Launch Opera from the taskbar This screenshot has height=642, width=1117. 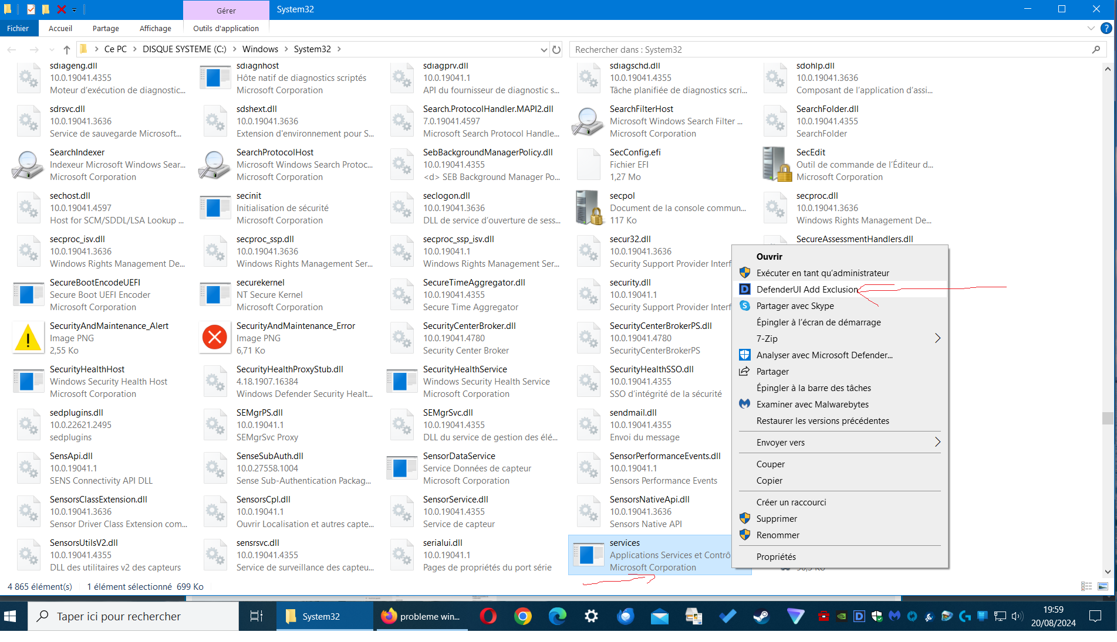point(488,616)
